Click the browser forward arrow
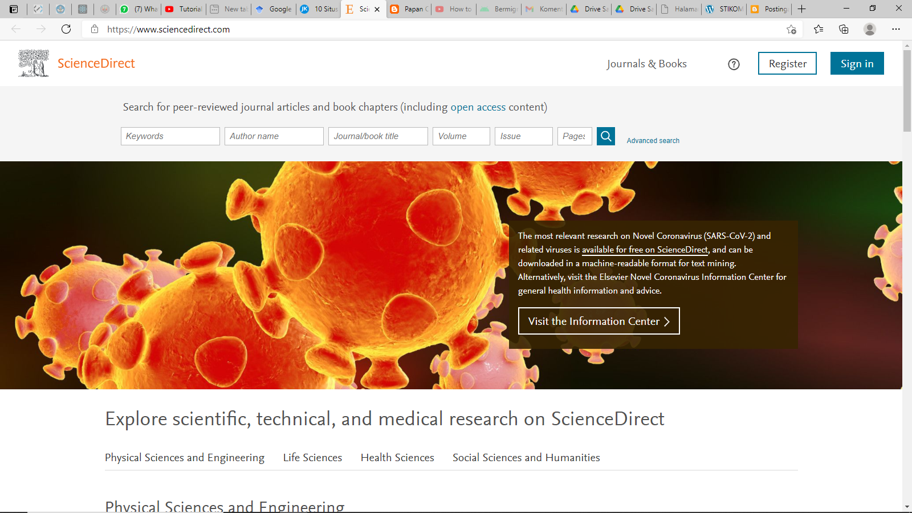 click(41, 29)
